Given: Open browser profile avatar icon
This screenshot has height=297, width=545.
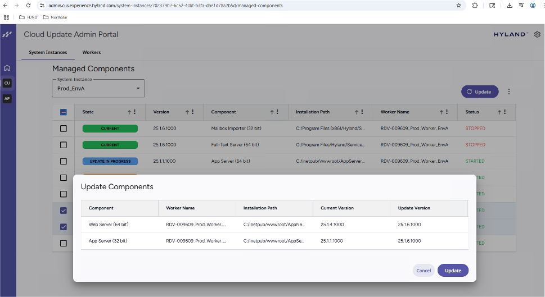Looking at the screenshot, I should 533,5.
